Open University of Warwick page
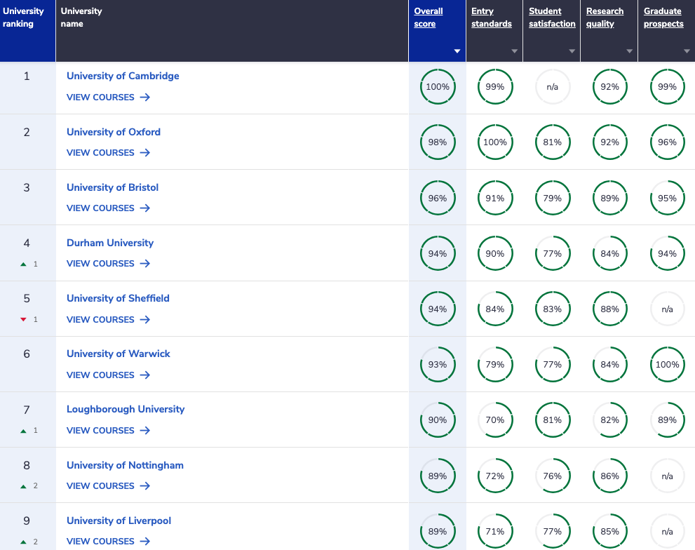This screenshot has width=695, height=550. pos(119,354)
